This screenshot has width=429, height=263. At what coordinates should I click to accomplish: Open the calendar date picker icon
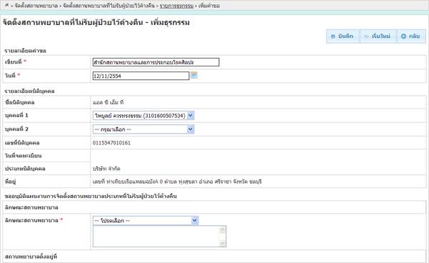click(x=194, y=75)
